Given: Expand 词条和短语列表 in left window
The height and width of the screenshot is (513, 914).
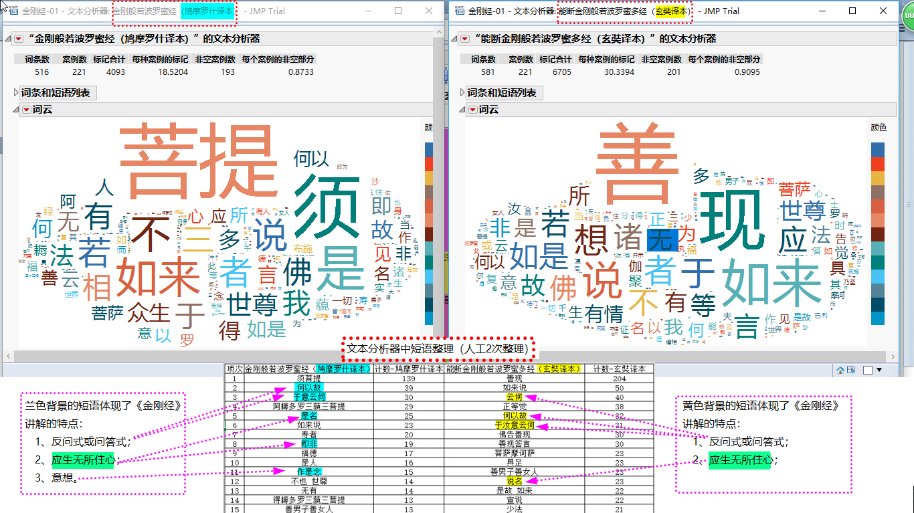Looking at the screenshot, I should coord(17,93).
